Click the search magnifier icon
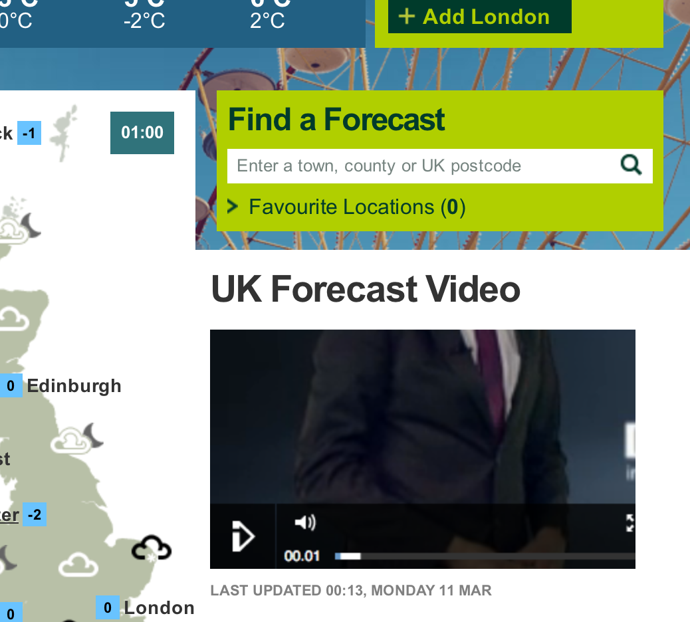 (631, 165)
